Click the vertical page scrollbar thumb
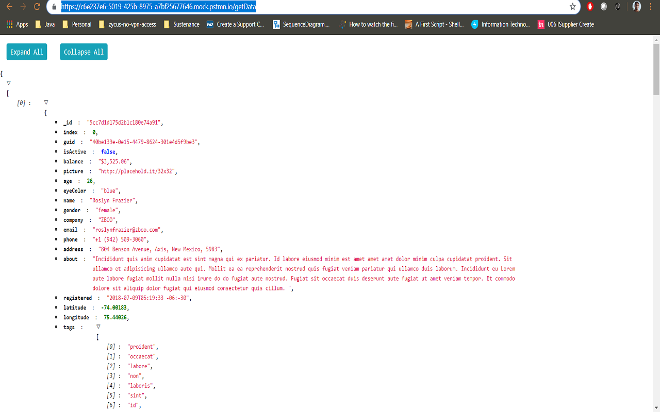 coord(656,70)
